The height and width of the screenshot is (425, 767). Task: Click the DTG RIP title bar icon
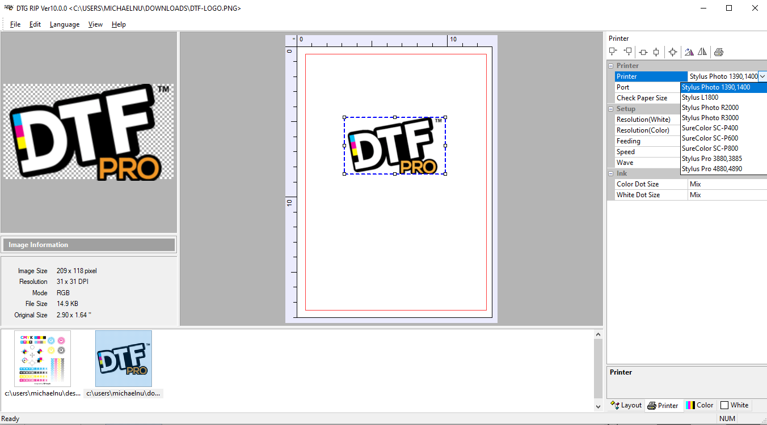[x=9, y=8]
